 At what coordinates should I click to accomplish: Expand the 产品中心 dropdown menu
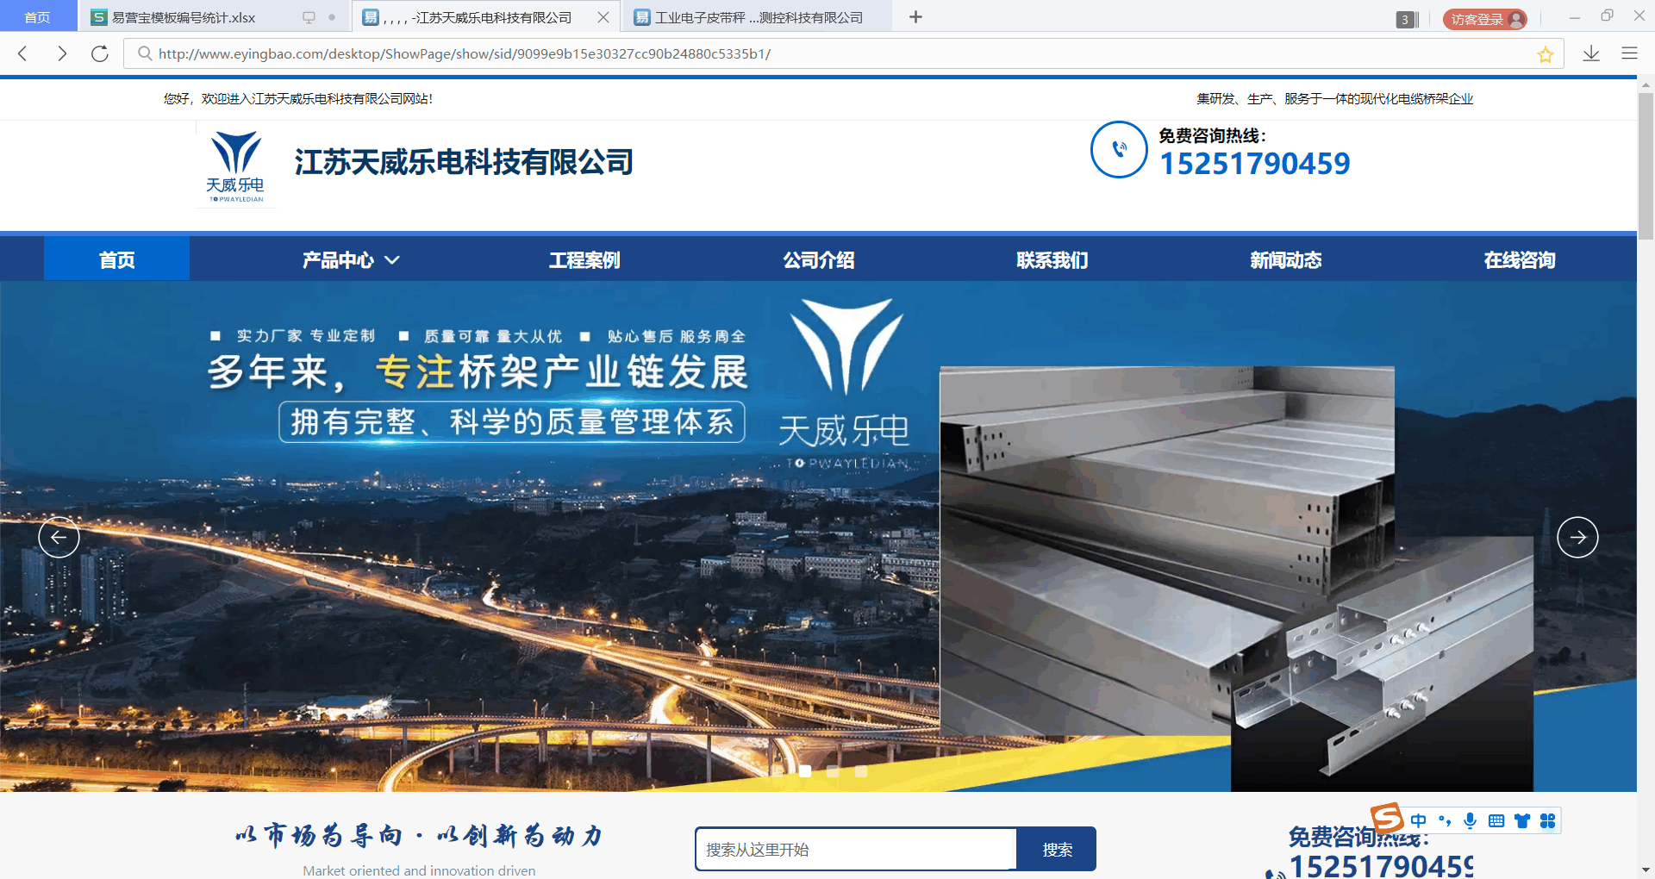pyautogui.click(x=351, y=259)
